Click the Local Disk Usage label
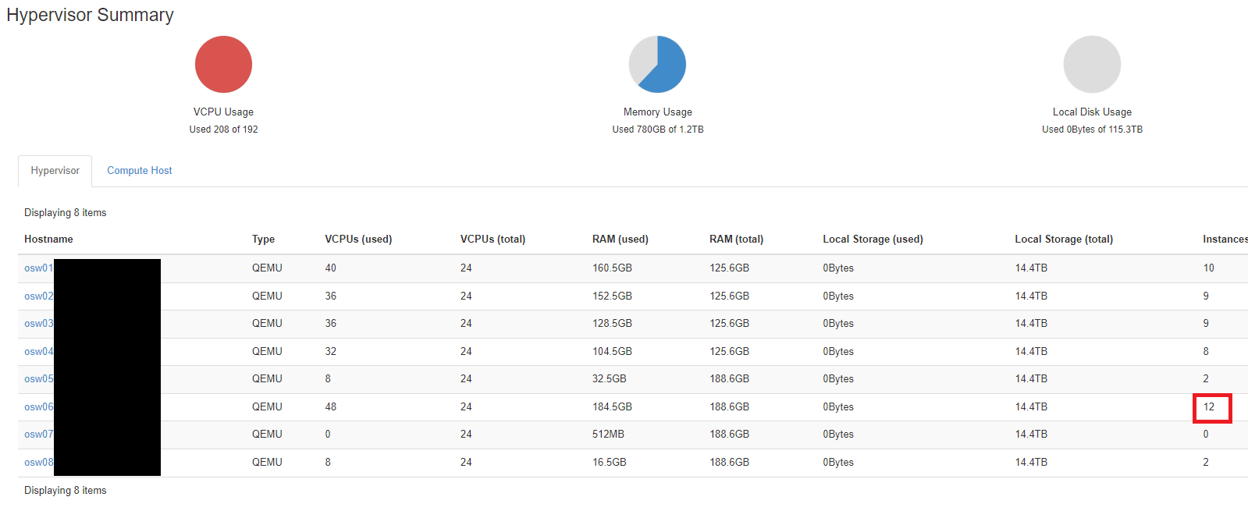 pos(1092,112)
